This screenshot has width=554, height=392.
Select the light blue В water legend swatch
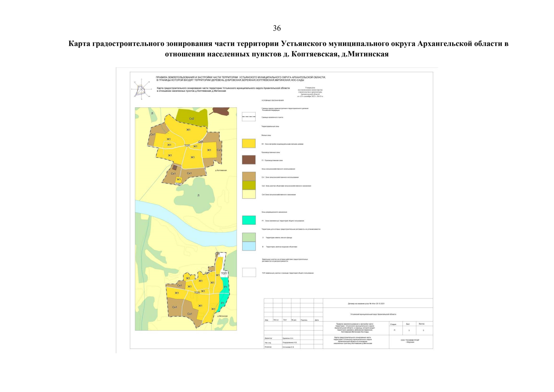pos(249,246)
